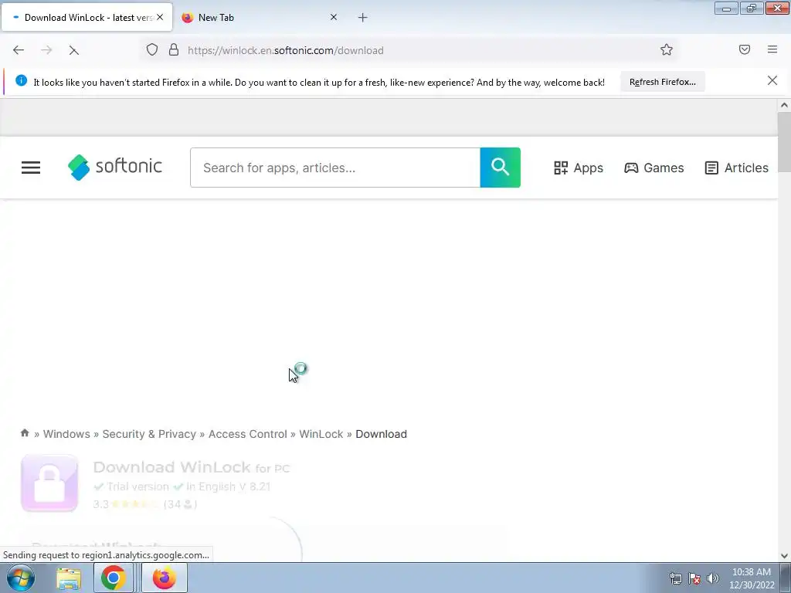This screenshot has width=791, height=593.
Task: Open the Windows Start menu
Action: pyautogui.click(x=21, y=578)
